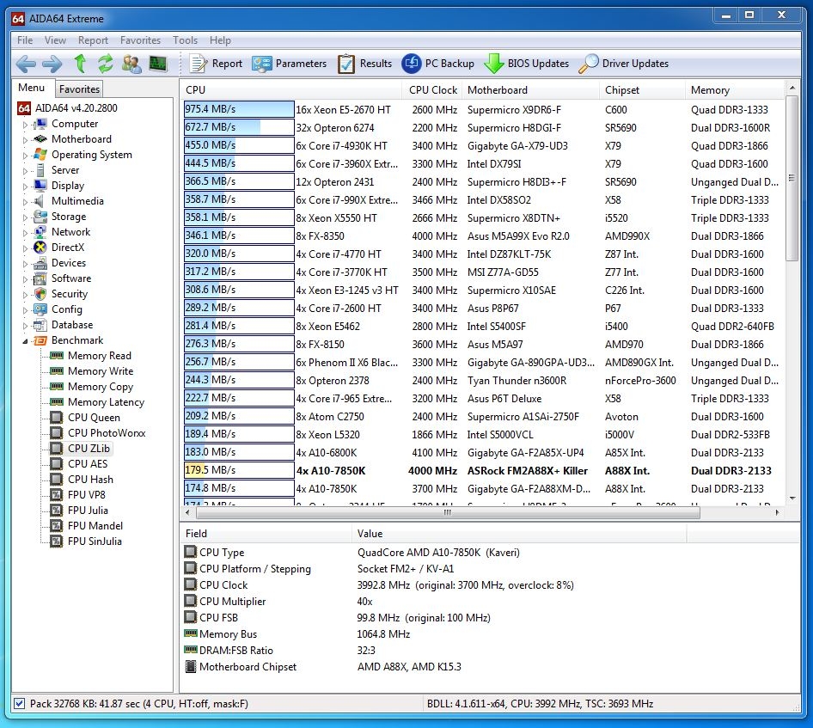813x728 pixels.
Task: Select the Memory Read benchmark
Action: 99,356
